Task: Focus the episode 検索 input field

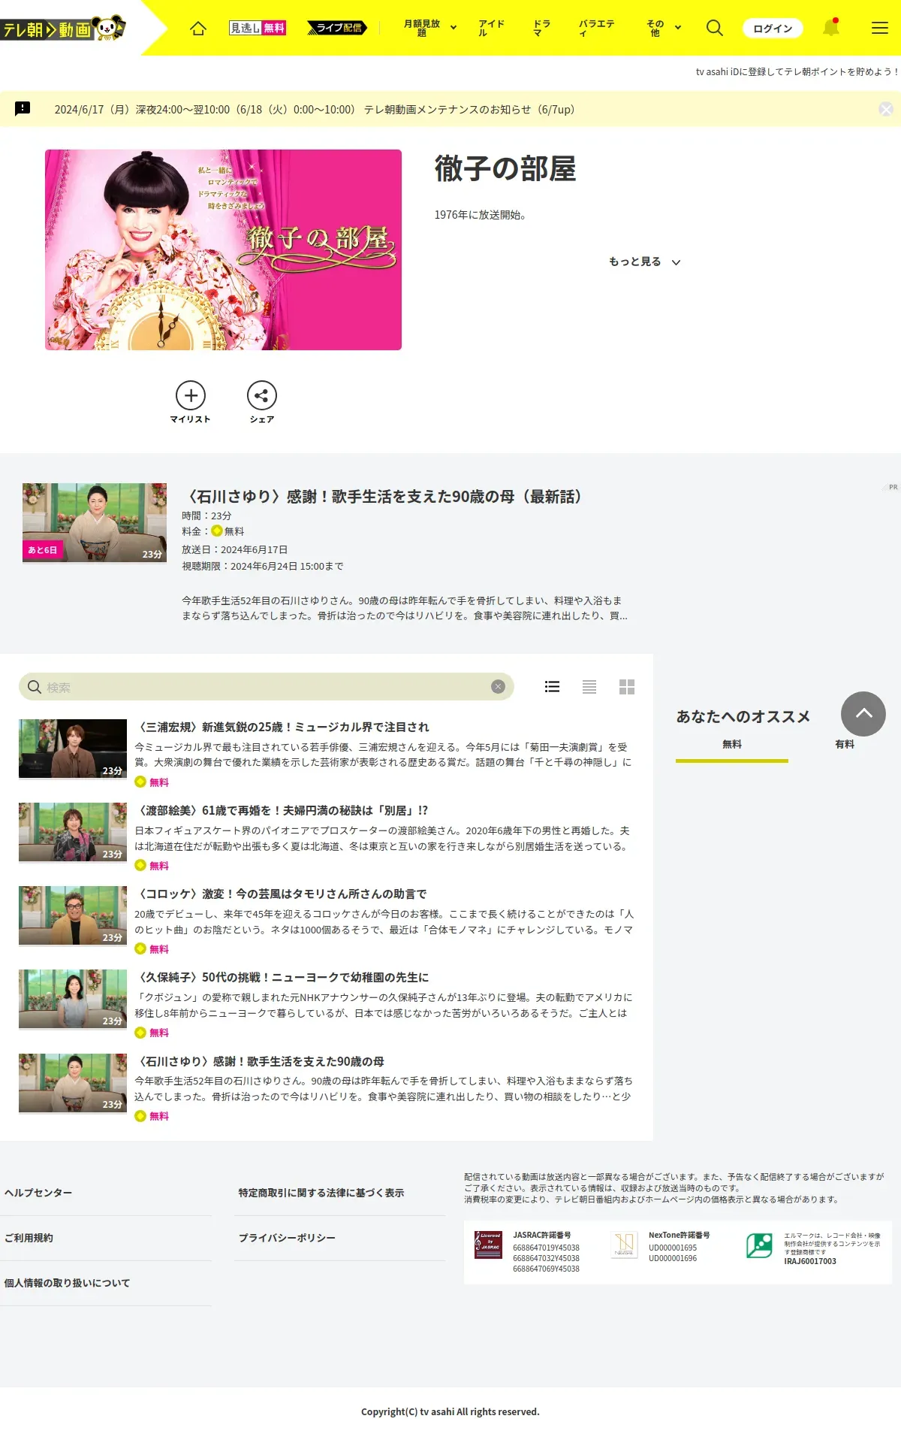Action: pos(267,687)
